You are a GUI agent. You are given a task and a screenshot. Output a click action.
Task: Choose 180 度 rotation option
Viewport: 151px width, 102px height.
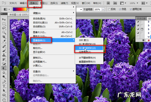[89, 40]
